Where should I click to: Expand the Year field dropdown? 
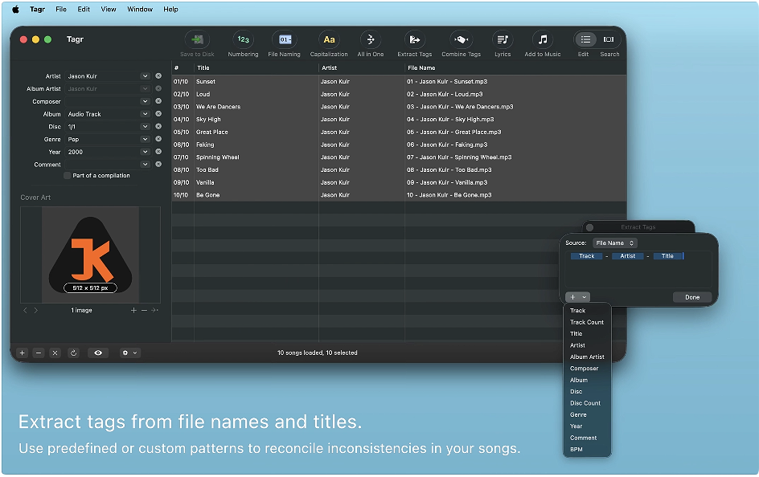(x=145, y=151)
